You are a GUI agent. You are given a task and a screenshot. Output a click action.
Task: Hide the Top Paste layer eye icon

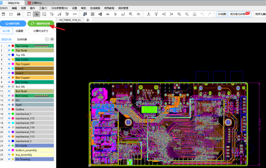[x=9, y=51]
